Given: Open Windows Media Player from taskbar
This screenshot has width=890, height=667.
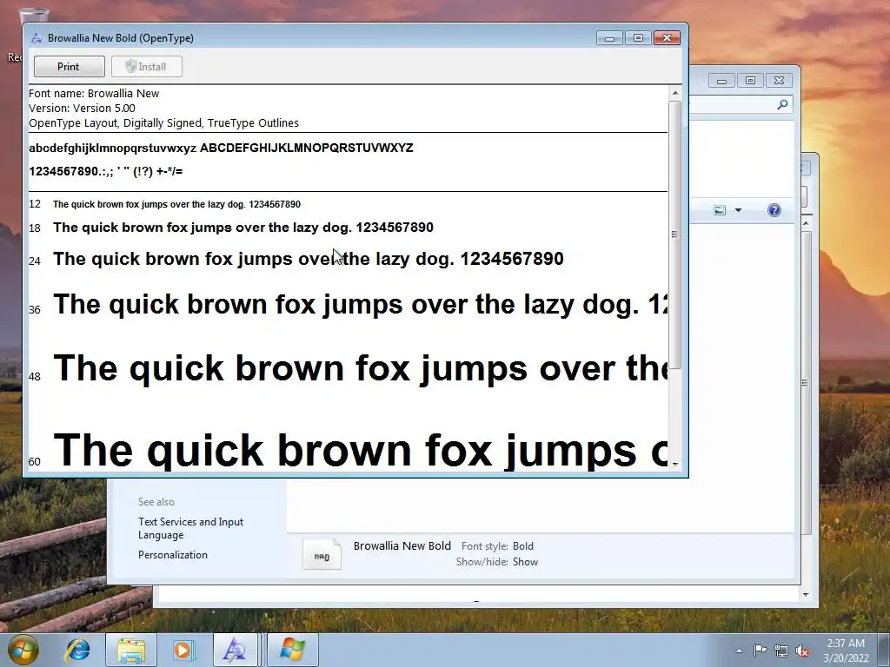Looking at the screenshot, I should coord(183,650).
